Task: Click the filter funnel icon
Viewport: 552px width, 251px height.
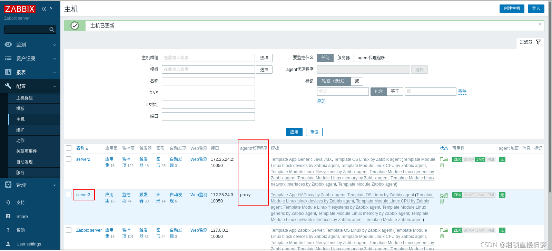Action: (x=538, y=42)
